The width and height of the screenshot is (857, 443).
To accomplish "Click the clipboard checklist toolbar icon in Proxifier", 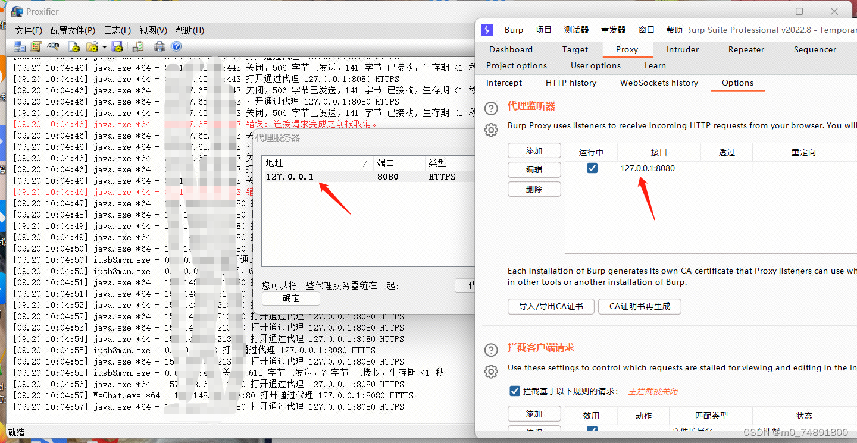I will 138,46.
